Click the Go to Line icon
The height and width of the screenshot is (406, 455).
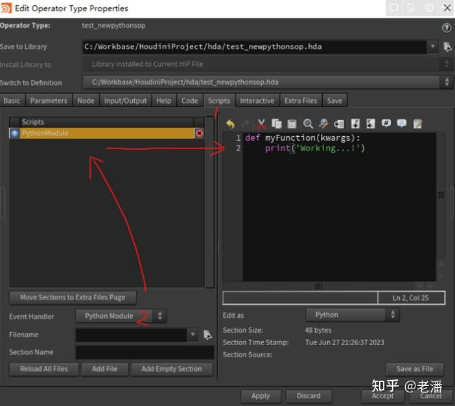coord(339,124)
